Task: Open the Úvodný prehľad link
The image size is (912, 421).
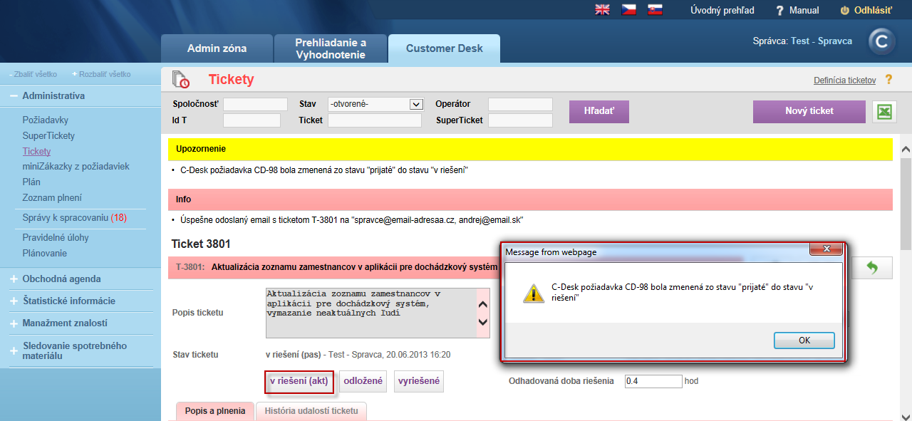Action: click(x=722, y=11)
